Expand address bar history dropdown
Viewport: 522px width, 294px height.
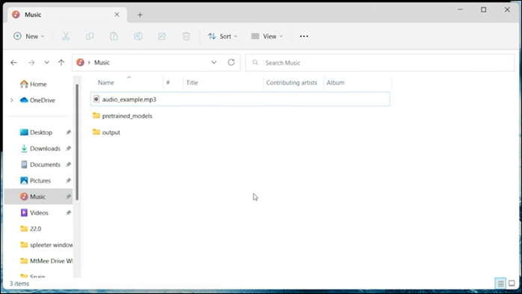pyautogui.click(x=214, y=62)
